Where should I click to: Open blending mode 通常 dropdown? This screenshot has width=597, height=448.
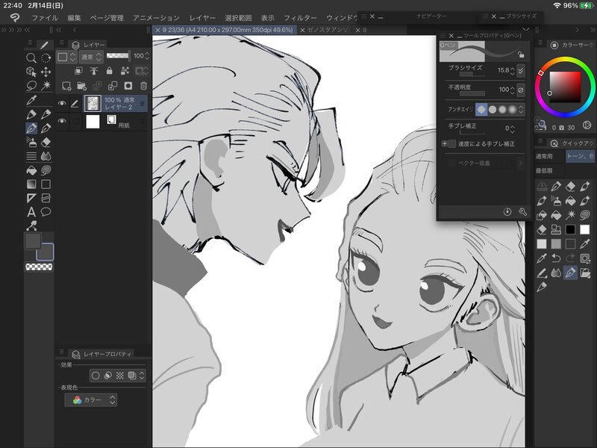(x=91, y=57)
